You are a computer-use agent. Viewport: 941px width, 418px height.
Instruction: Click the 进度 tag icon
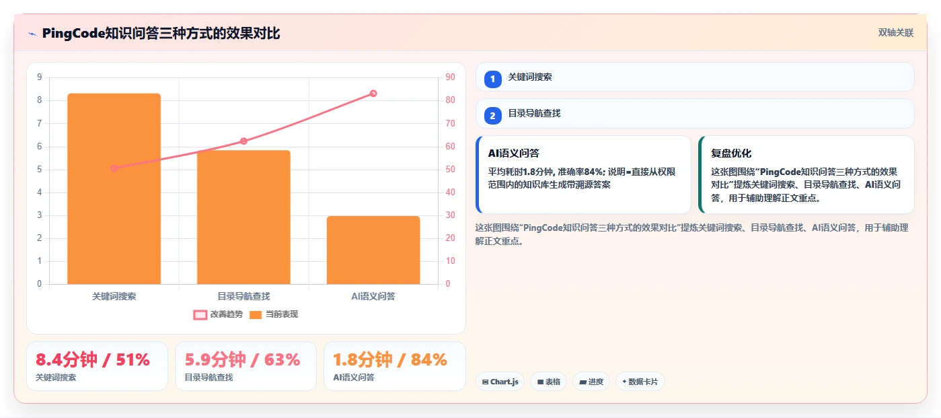coord(582,382)
